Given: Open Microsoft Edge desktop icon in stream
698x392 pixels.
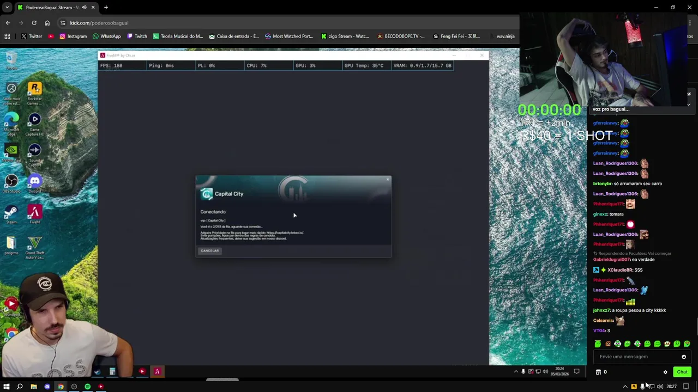Looking at the screenshot, I should [11, 123].
